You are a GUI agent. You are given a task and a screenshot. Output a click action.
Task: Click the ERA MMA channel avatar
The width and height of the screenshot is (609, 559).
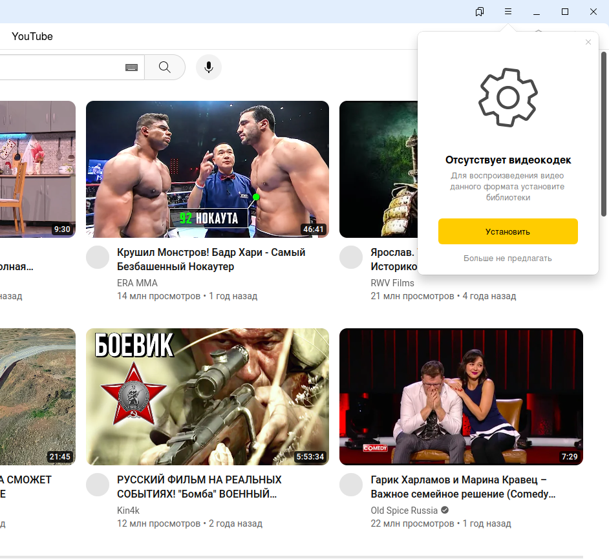pyautogui.click(x=98, y=257)
